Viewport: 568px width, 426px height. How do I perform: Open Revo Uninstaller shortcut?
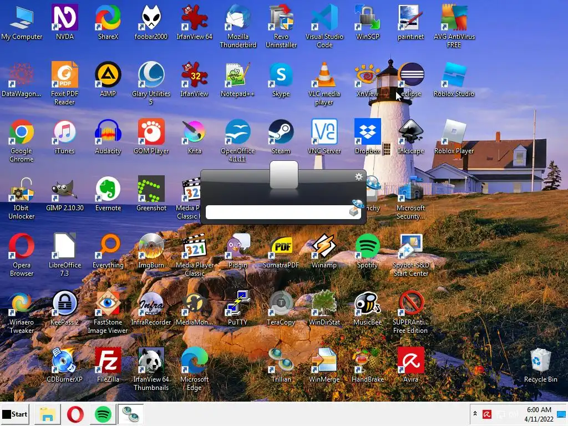(x=281, y=26)
